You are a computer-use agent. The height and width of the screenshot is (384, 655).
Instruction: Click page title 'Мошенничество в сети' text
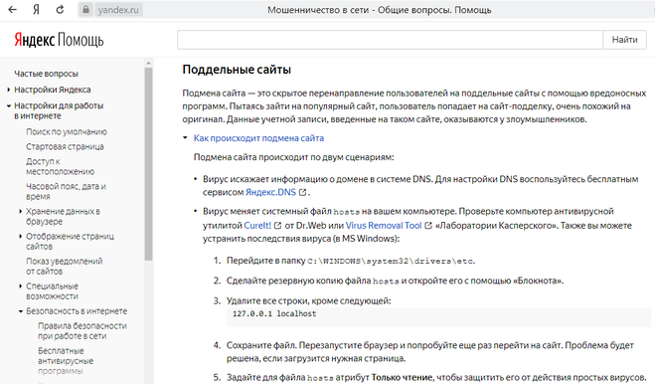tap(318, 10)
